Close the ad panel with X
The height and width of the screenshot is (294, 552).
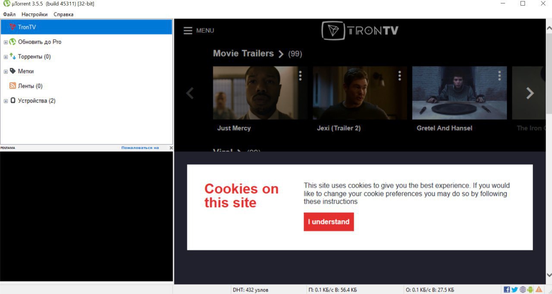tap(171, 148)
